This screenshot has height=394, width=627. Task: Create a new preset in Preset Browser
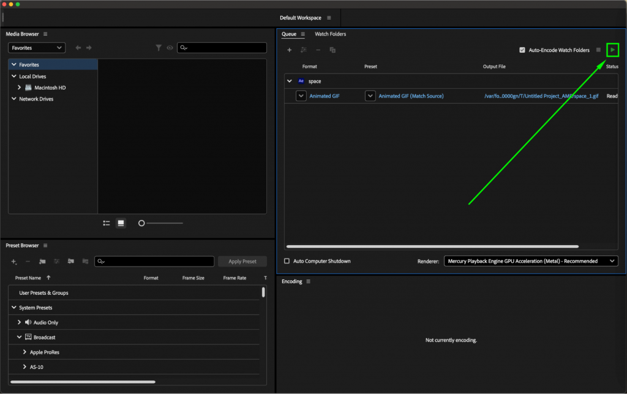[x=13, y=261]
